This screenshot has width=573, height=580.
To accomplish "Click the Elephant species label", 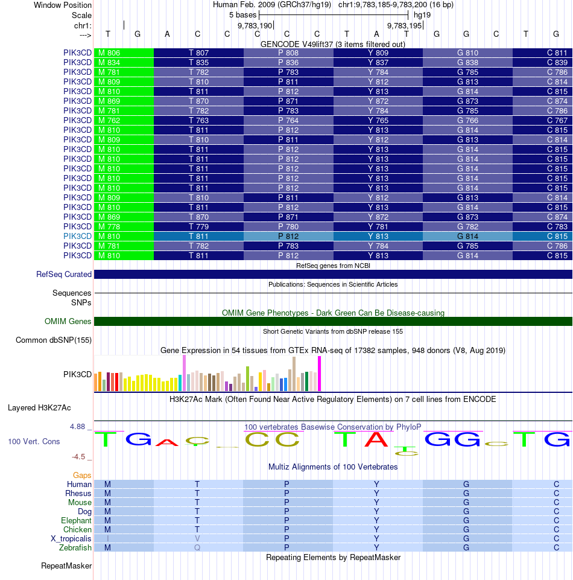I will click(76, 520).
